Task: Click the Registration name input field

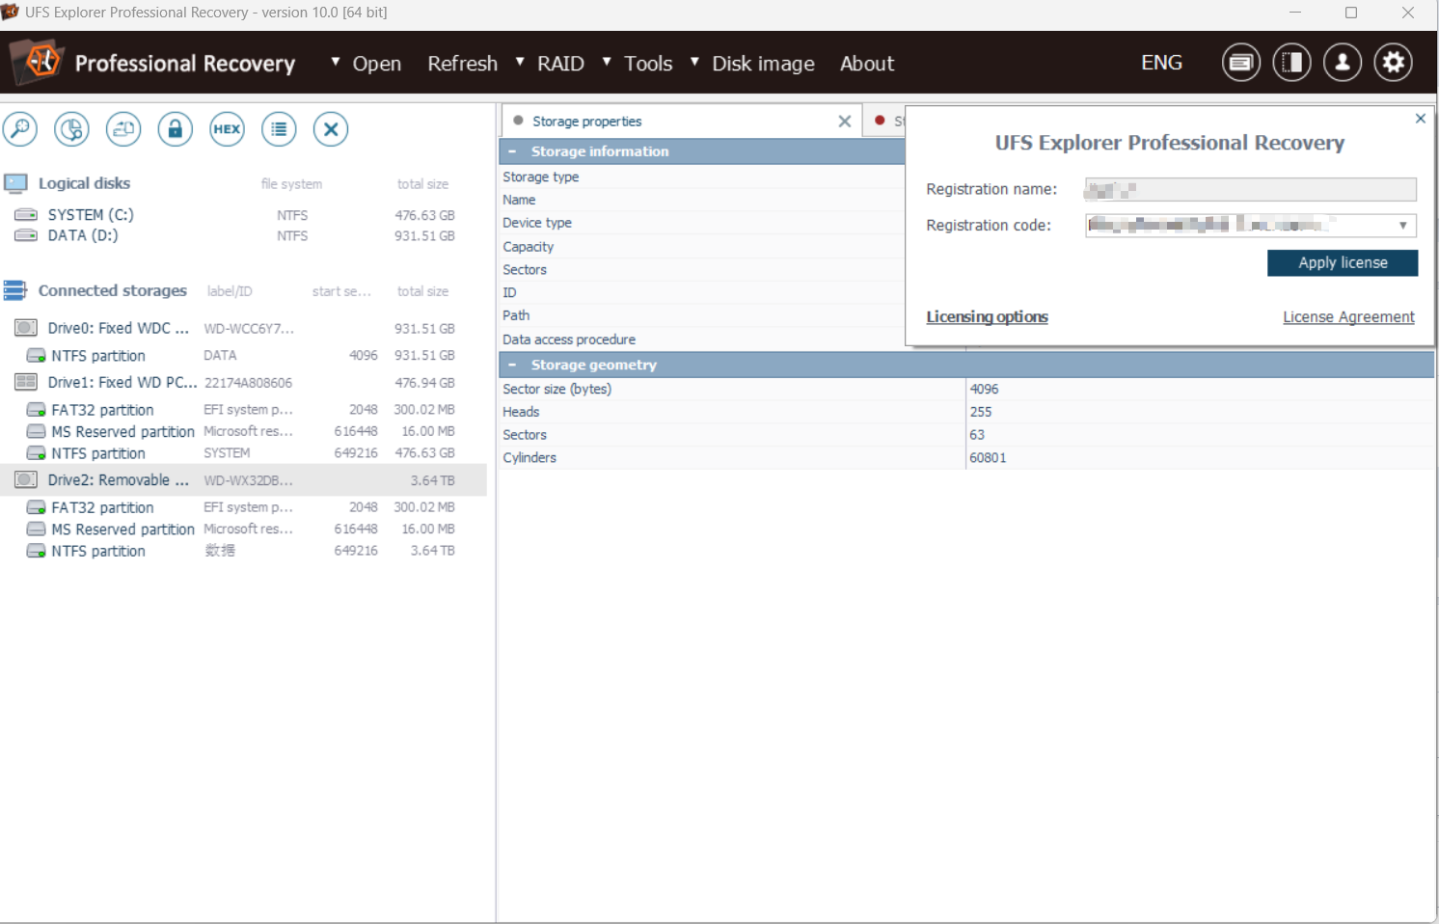Action: click(x=1251, y=189)
